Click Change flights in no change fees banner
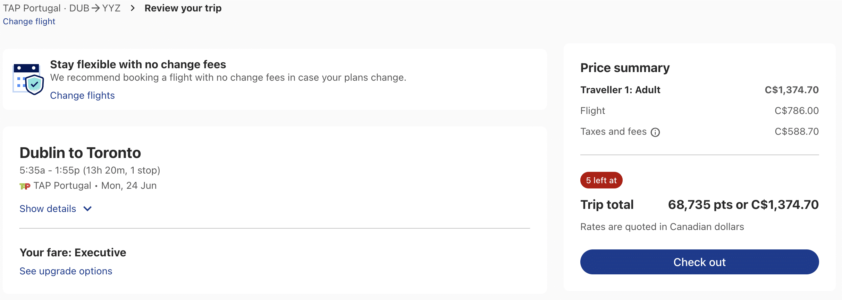 [82, 95]
